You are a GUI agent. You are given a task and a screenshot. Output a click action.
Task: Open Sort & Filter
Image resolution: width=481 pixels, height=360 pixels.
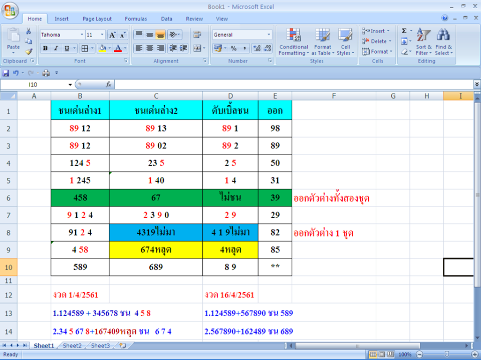click(424, 41)
